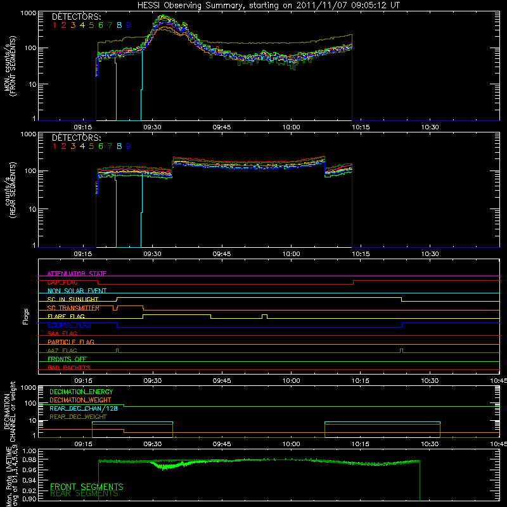Click the 0.94 y-axis label of livetime plot
507x507 pixels.
pos(29,480)
